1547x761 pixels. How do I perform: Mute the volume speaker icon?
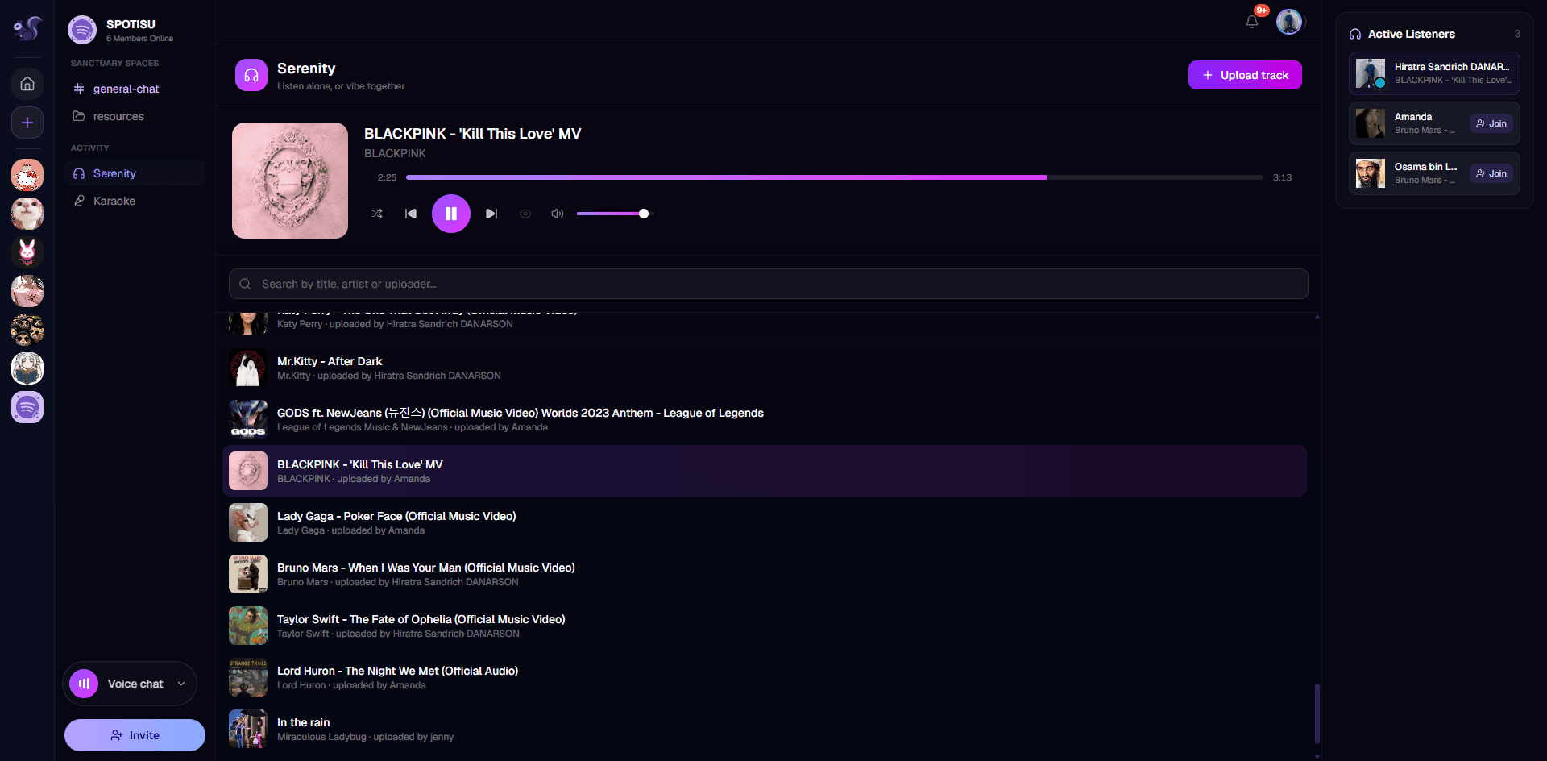pos(557,214)
